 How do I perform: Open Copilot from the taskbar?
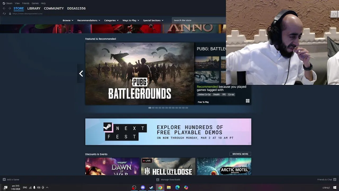click(186, 188)
